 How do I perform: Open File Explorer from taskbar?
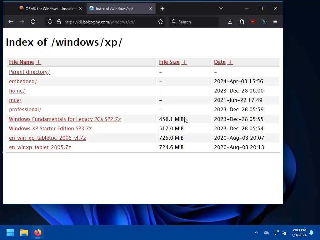tap(24, 232)
